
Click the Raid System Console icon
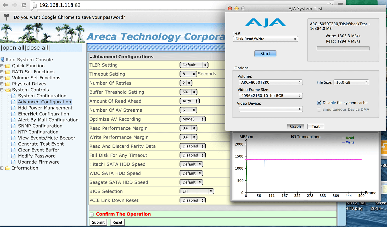[x=2, y=59]
